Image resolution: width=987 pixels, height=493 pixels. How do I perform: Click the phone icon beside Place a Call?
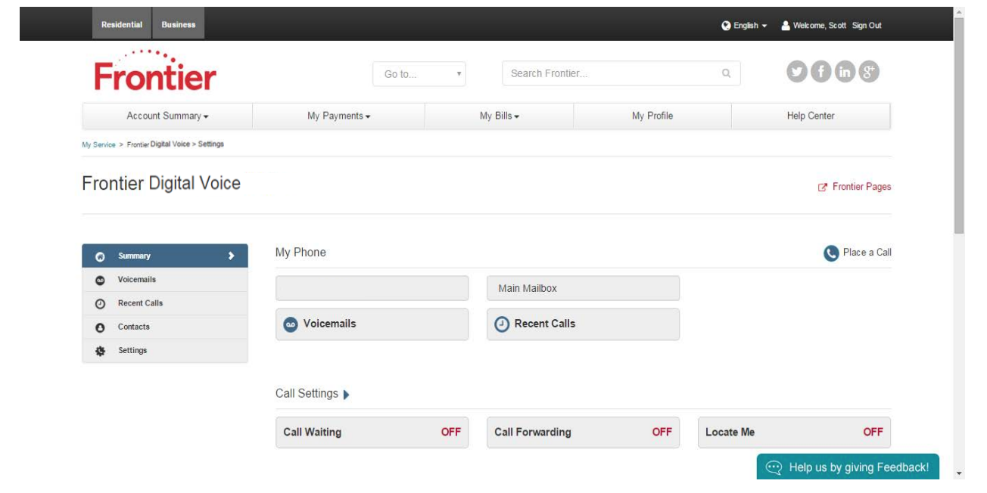click(831, 253)
